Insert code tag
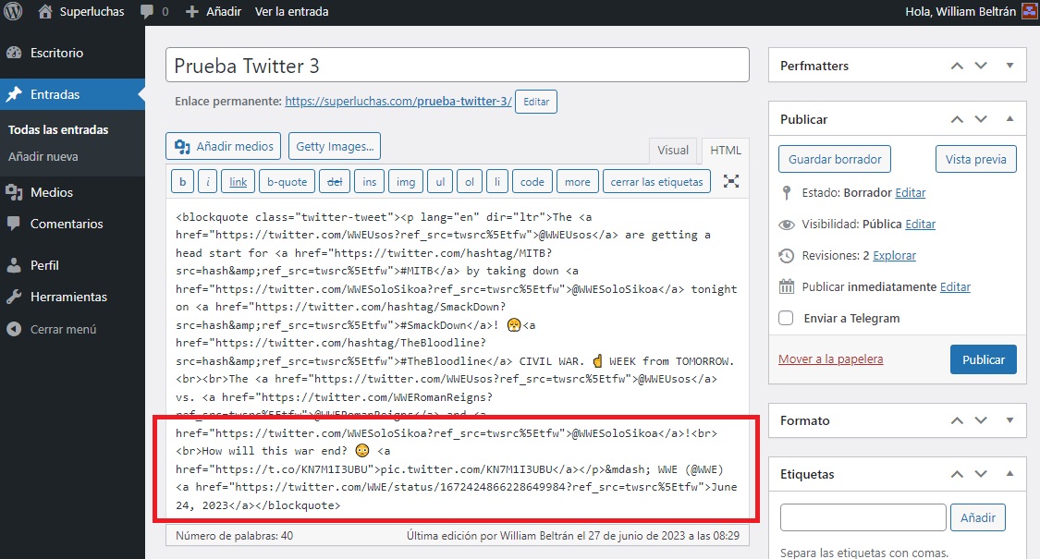The width and height of the screenshot is (1040, 559). [532, 182]
